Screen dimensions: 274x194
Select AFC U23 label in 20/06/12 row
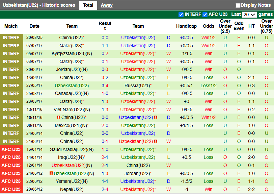pyautogui.click(x=11, y=190)
